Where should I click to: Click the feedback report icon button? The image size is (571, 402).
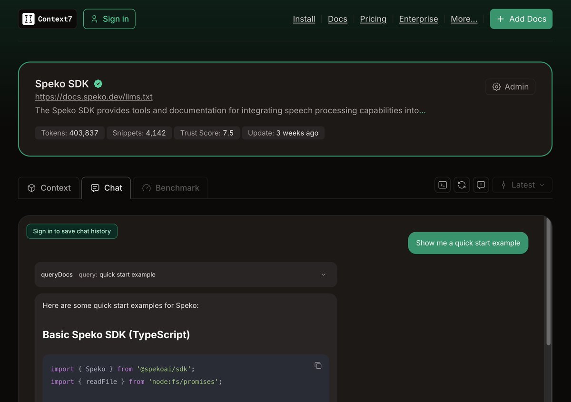coord(481,185)
